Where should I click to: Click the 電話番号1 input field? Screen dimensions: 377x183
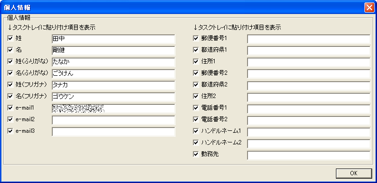click(308, 109)
